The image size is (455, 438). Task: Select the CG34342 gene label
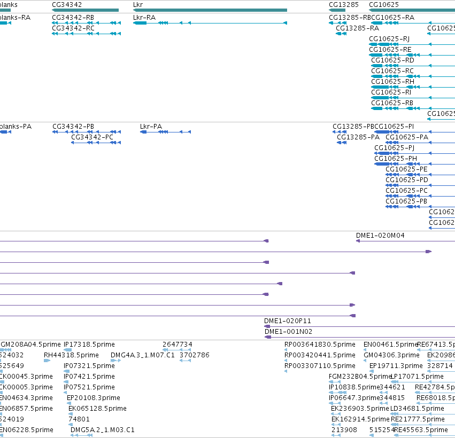[67, 5]
